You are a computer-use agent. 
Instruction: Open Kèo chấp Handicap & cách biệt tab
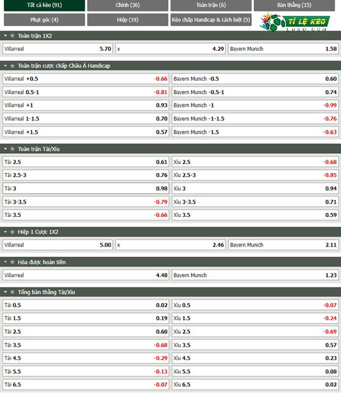tap(211, 20)
